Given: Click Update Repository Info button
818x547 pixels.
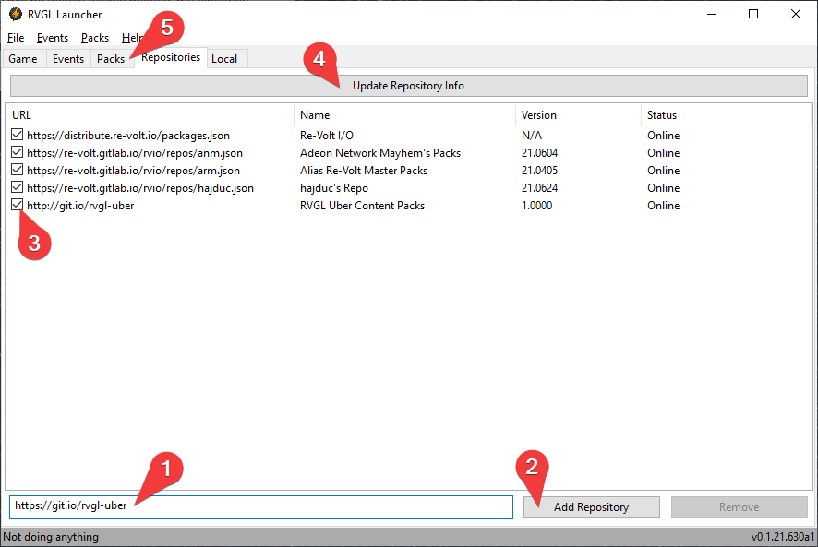Looking at the screenshot, I should pos(408,86).
